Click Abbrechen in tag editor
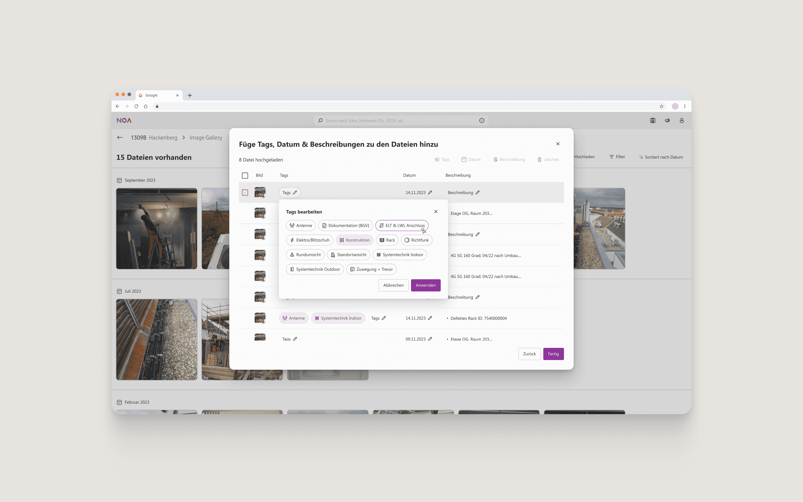Image resolution: width=803 pixels, height=502 pixels. point(393,285)
